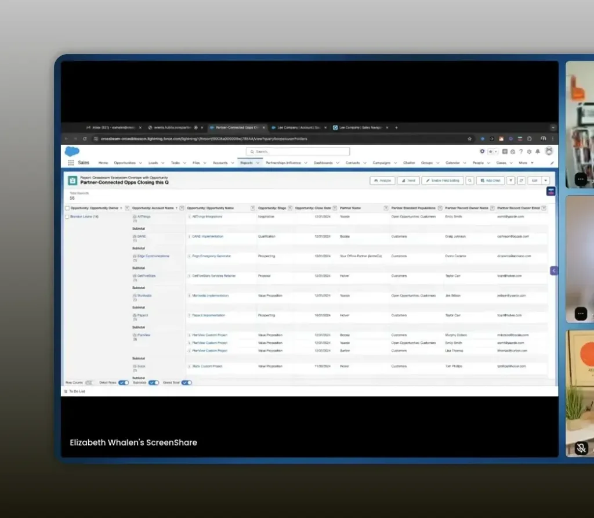Viewport: 594px width, 518px height.
Task: Turn off the Detail Rows toggle
Action: coord(124,383)
